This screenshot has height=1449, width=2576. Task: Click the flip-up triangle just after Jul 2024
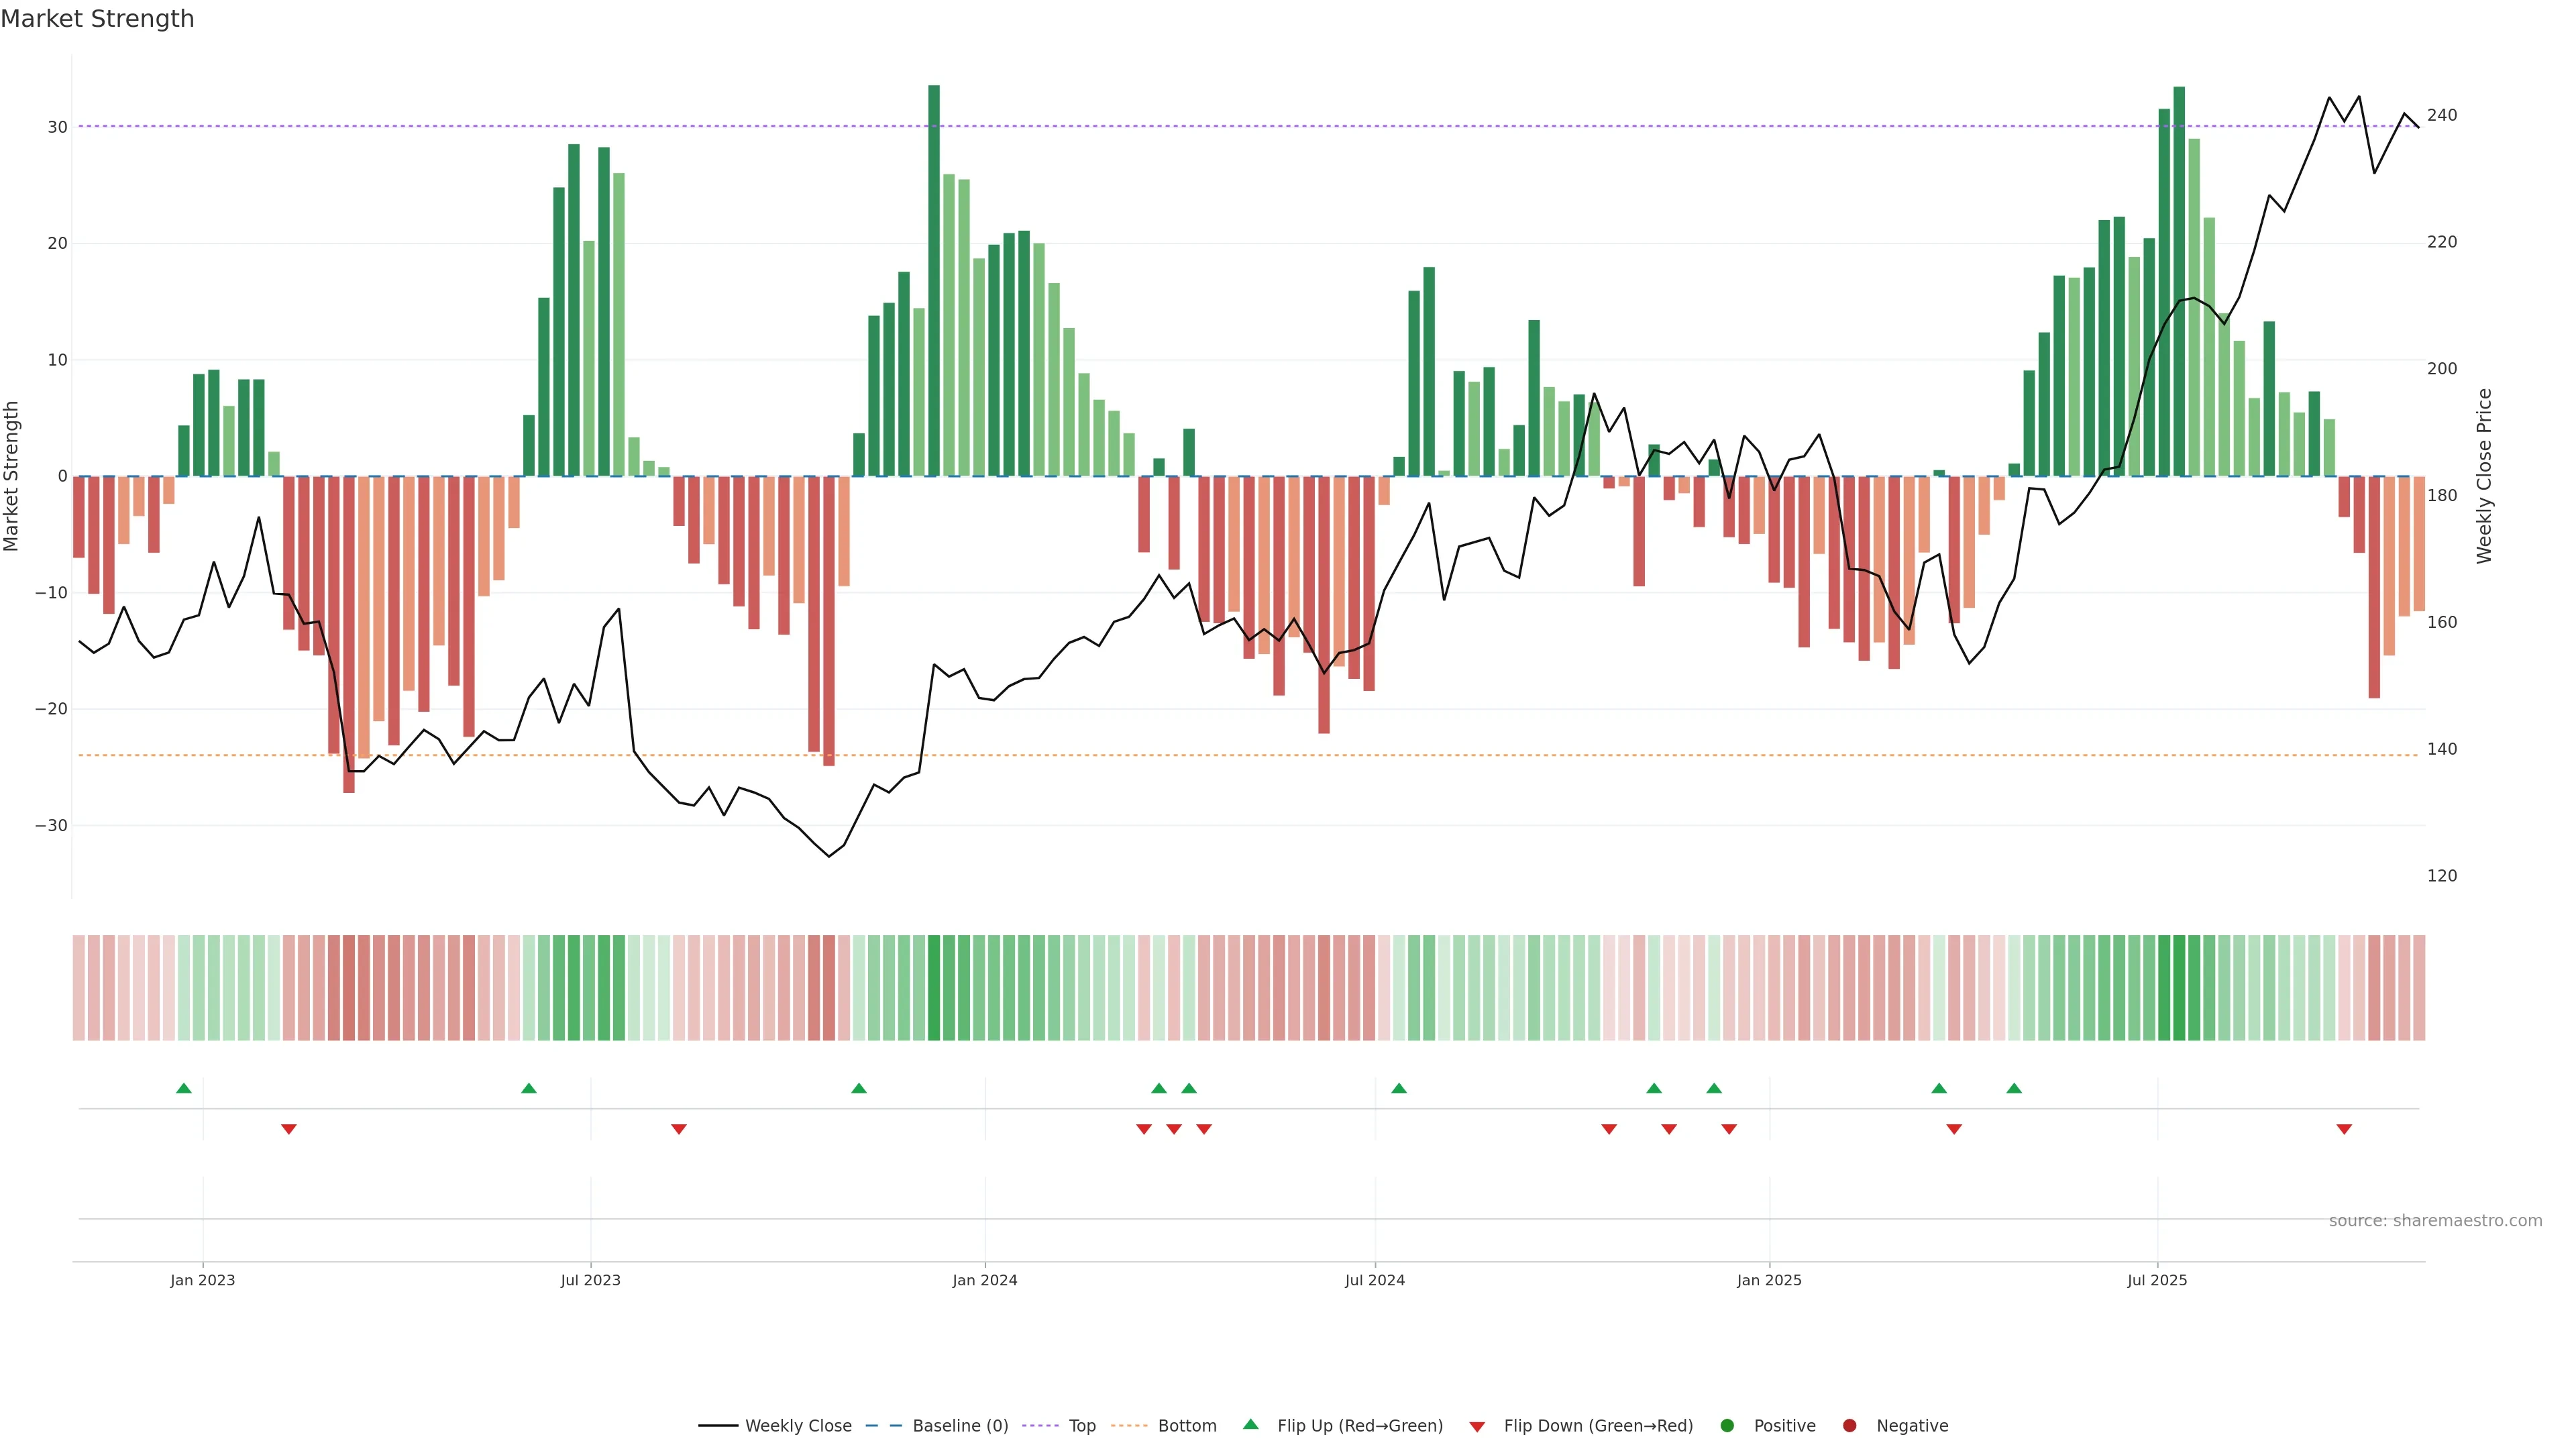click(x=1399, y=1088)
